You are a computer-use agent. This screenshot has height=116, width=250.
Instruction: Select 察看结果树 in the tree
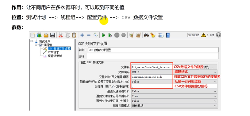pyautogui.click(x=55, y=56)
